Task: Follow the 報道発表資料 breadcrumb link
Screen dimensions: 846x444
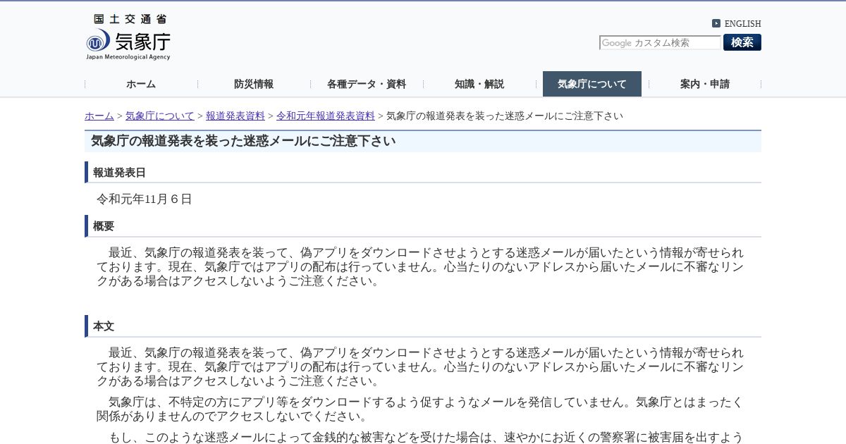Action: click(235, 116)
